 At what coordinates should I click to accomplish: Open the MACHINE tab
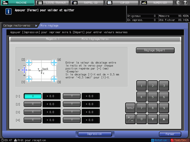(18, 3)
